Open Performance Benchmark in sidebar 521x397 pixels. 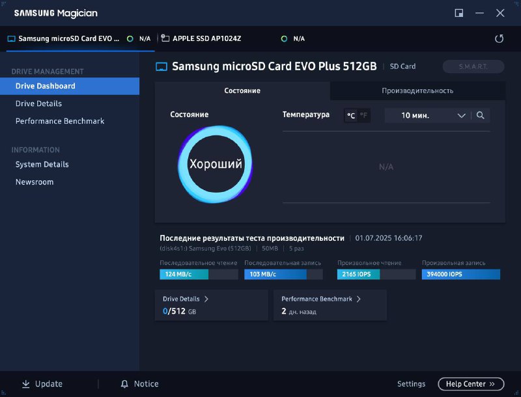click(x=70, y=121)
